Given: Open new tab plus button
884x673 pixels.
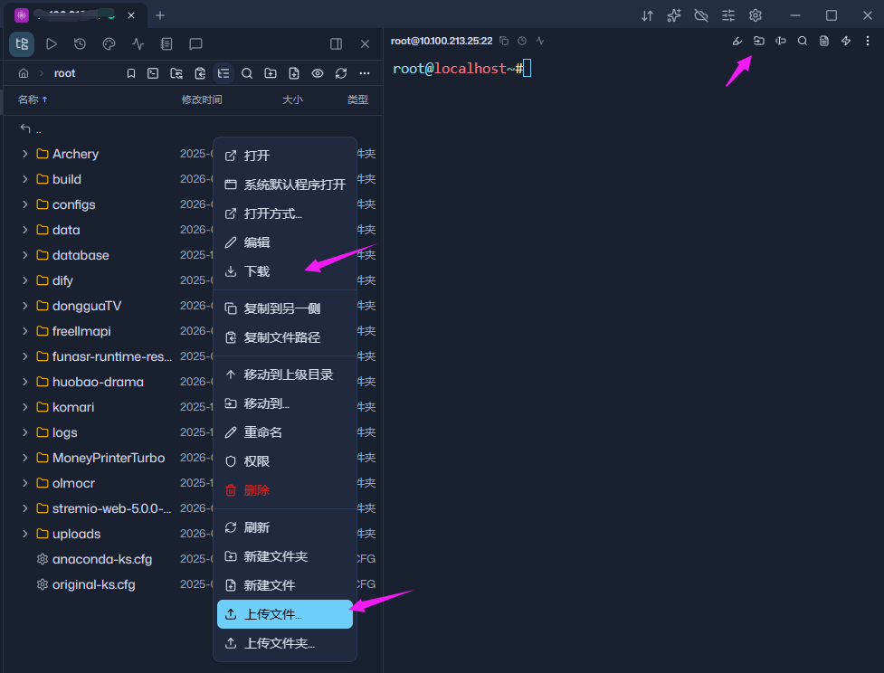Looking at the screenshot, I should click(160, 15).
